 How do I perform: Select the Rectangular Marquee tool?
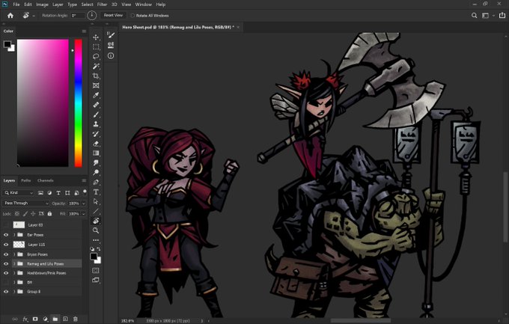96,47
